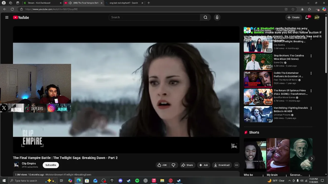Open the Edge profile icon in the title bar
Viewport: 328px width, 184px height.
[4, 3]
